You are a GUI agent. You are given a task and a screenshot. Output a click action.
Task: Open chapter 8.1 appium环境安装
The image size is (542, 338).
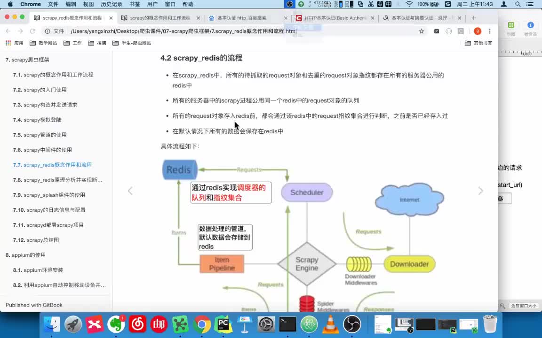[38, 270]
